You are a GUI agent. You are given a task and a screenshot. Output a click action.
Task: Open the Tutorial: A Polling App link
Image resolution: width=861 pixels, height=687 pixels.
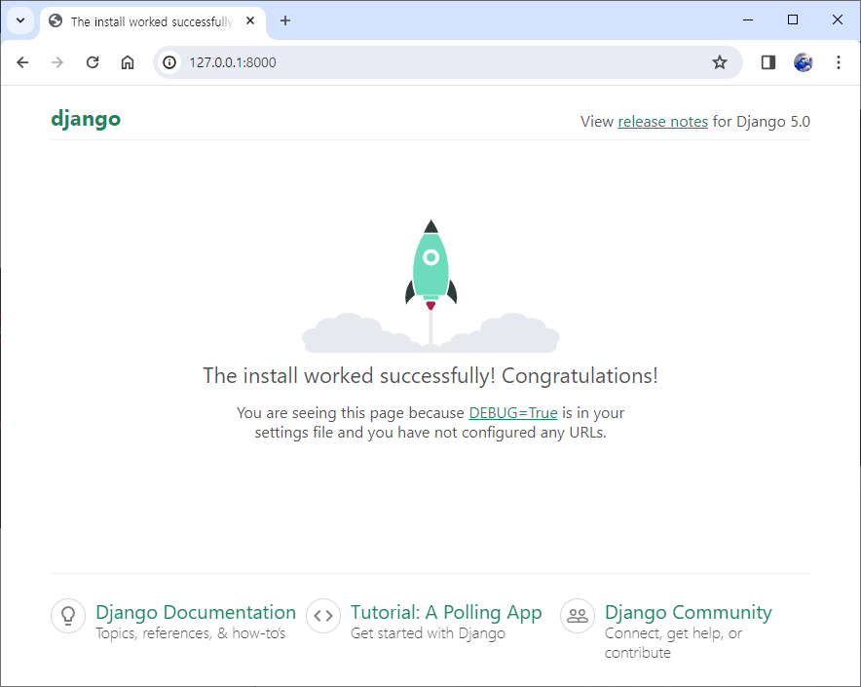tap(446, 612)
